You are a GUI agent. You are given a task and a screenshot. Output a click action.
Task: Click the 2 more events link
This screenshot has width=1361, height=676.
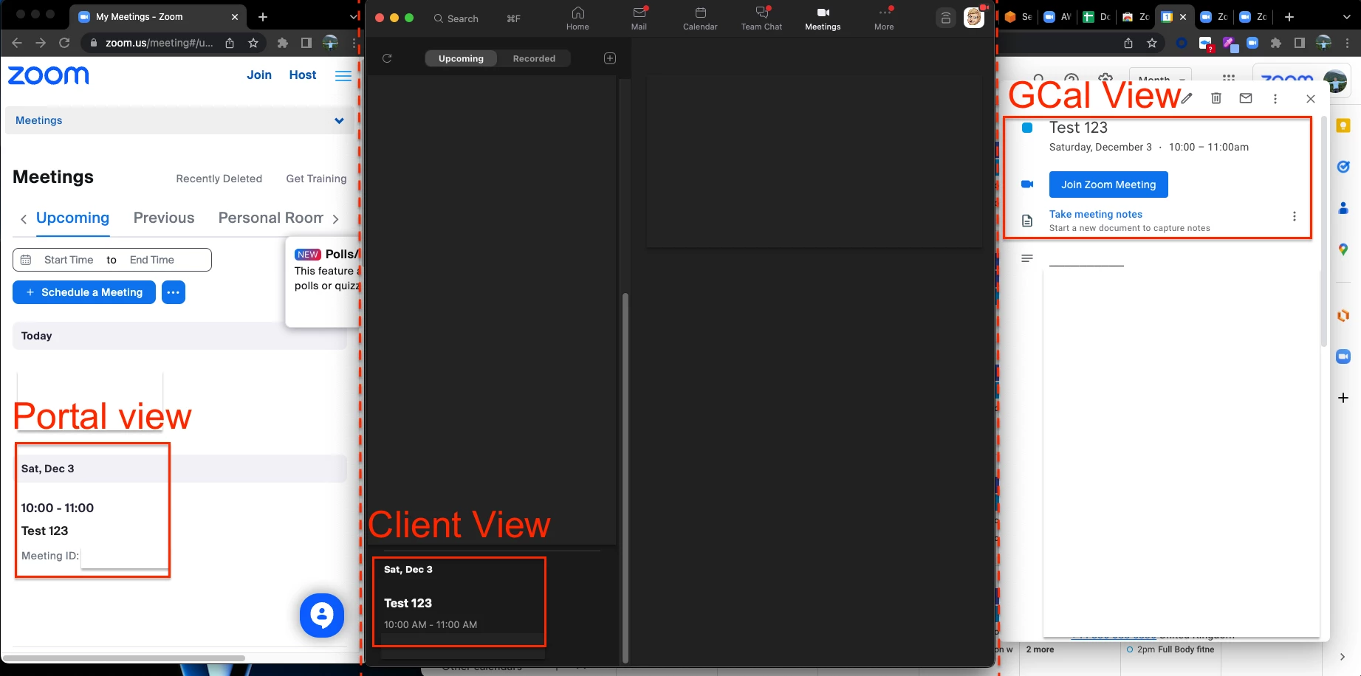coord(1040,649)
